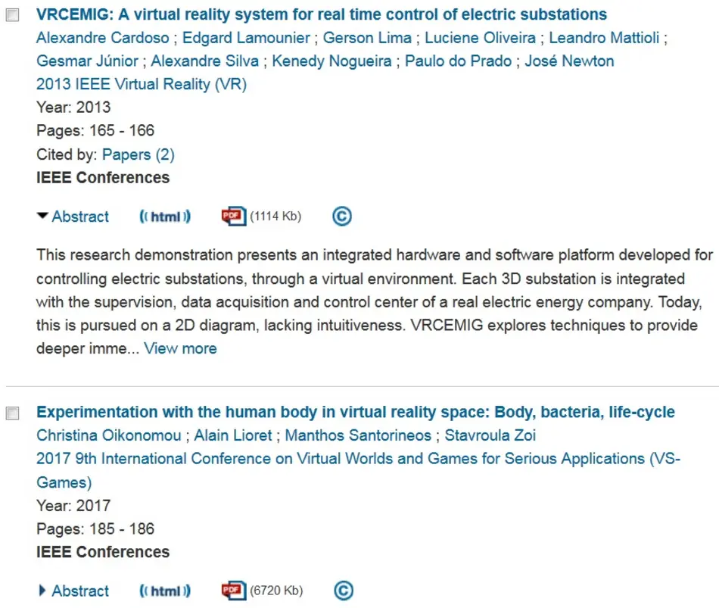Select checkbox for VRCEMIG paper
Screen dimensions: 719x608
point(13,17)
